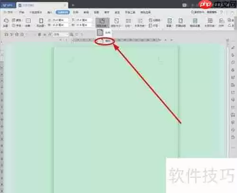Switch to the 特色功能 special features tab
Viewport: 237px width, 193px height.
[146, 12]
